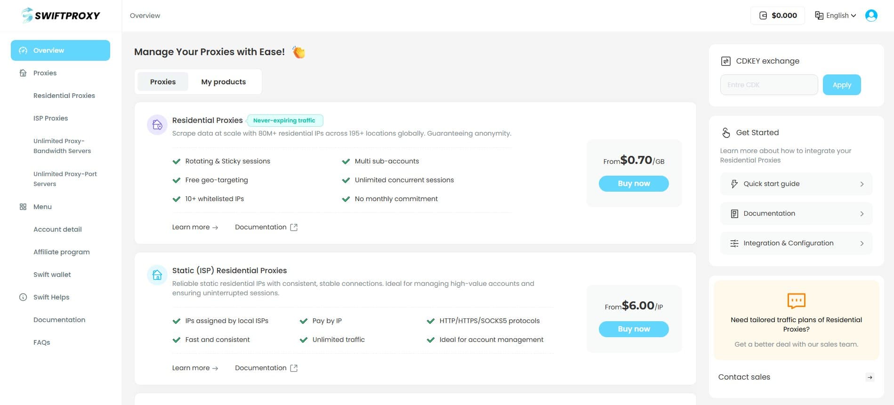894x405 pixels.
Task: Click the Menu section label in sidebar
Action: coord(42,207)
